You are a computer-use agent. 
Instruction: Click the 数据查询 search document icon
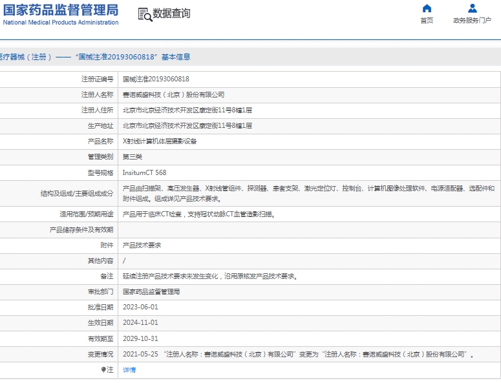(145, 15)
